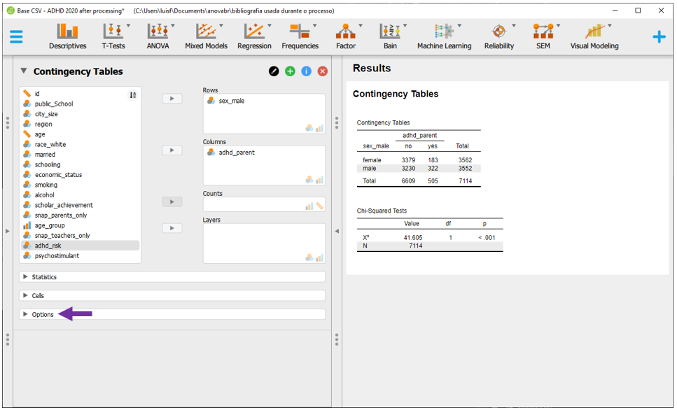Click the arrow button beside Layers box

click(x=172, y=228)
